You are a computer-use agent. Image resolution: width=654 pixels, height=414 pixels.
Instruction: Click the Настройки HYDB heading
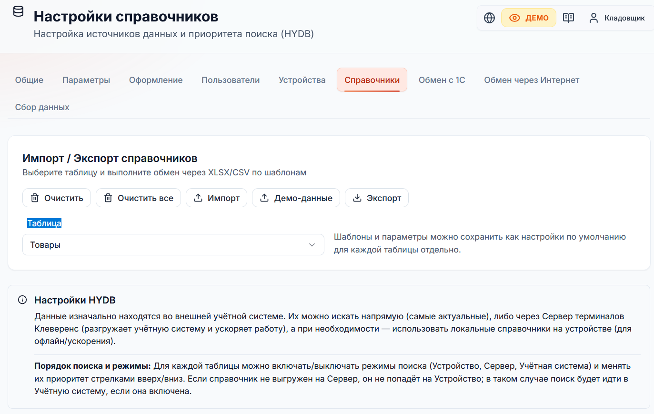(75, 300)
